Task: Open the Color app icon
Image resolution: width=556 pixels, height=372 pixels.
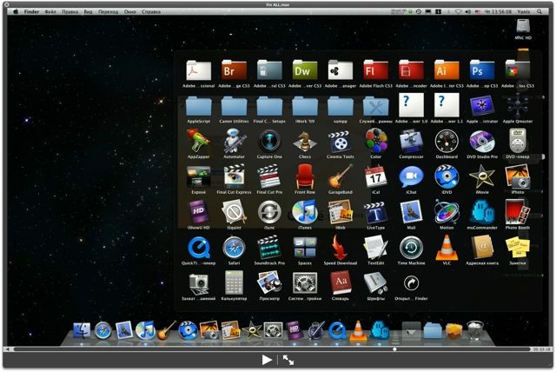Action: (376, 141)
